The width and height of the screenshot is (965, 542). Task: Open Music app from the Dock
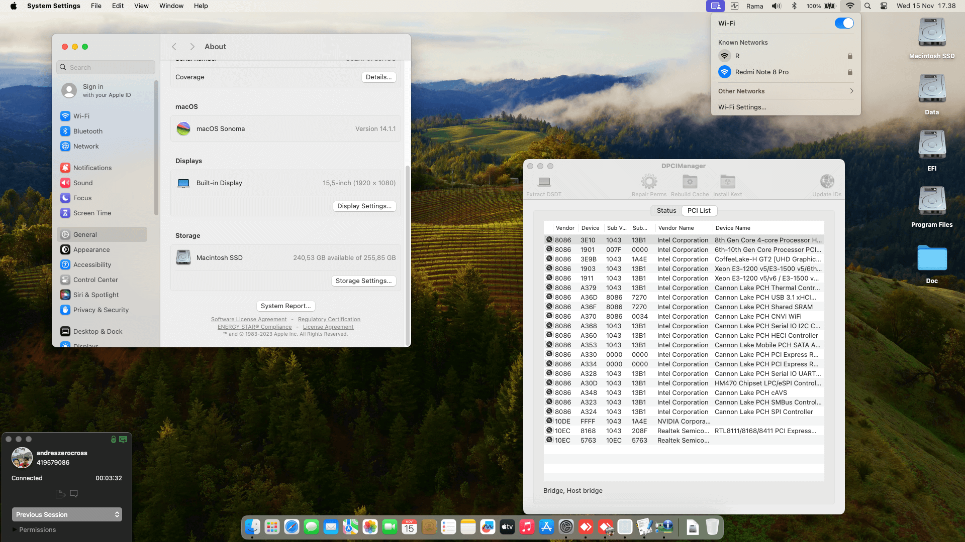[x=527, y=526]
